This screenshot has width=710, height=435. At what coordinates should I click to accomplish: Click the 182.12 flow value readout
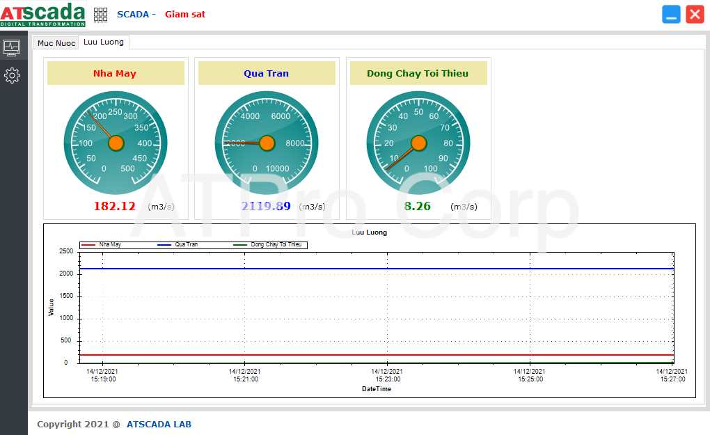(114, 206)
